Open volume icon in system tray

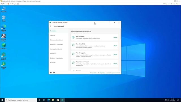pyautogui.click(x=168, y=100)
